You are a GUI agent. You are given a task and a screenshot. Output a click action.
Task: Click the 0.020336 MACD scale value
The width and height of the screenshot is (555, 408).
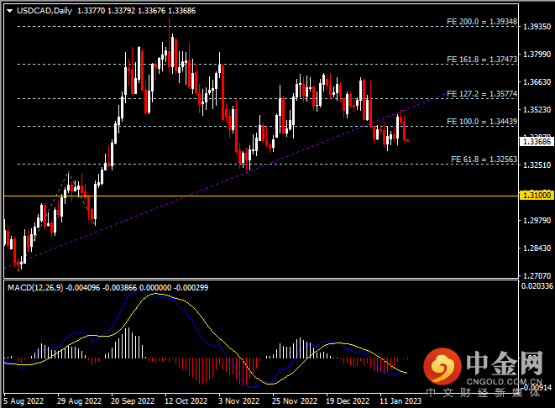(537, 286)
